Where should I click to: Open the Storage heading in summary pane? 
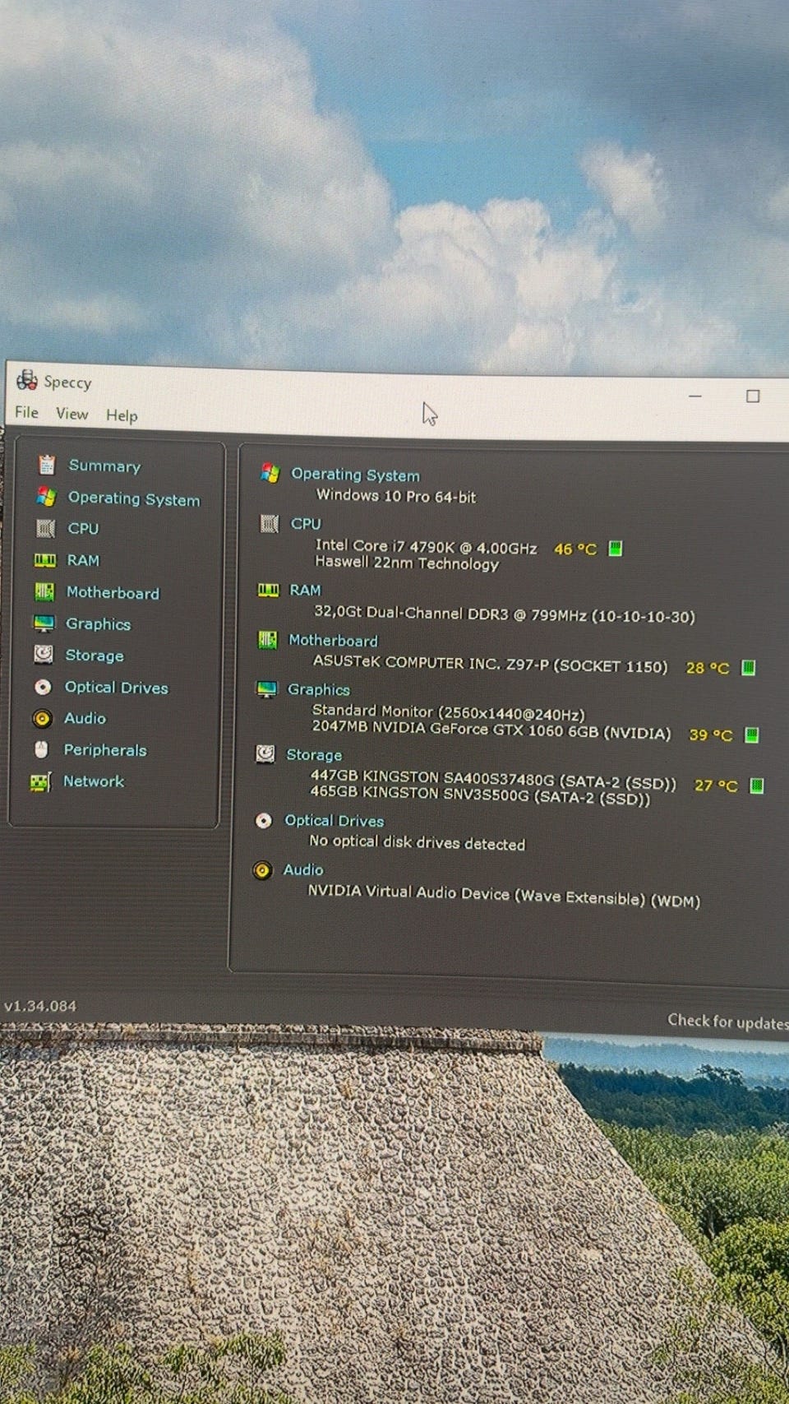pos(313,754)
